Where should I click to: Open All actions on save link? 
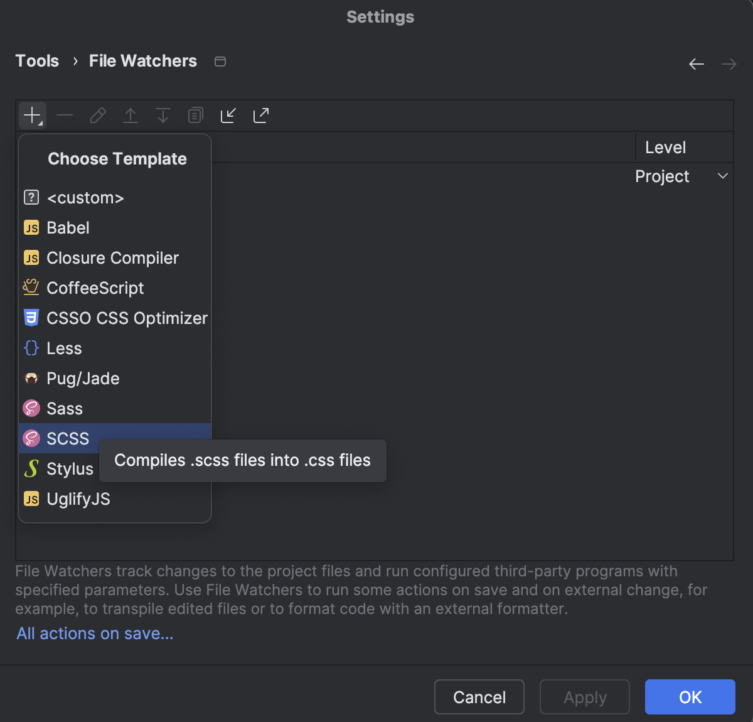click(x=94, y=633)
